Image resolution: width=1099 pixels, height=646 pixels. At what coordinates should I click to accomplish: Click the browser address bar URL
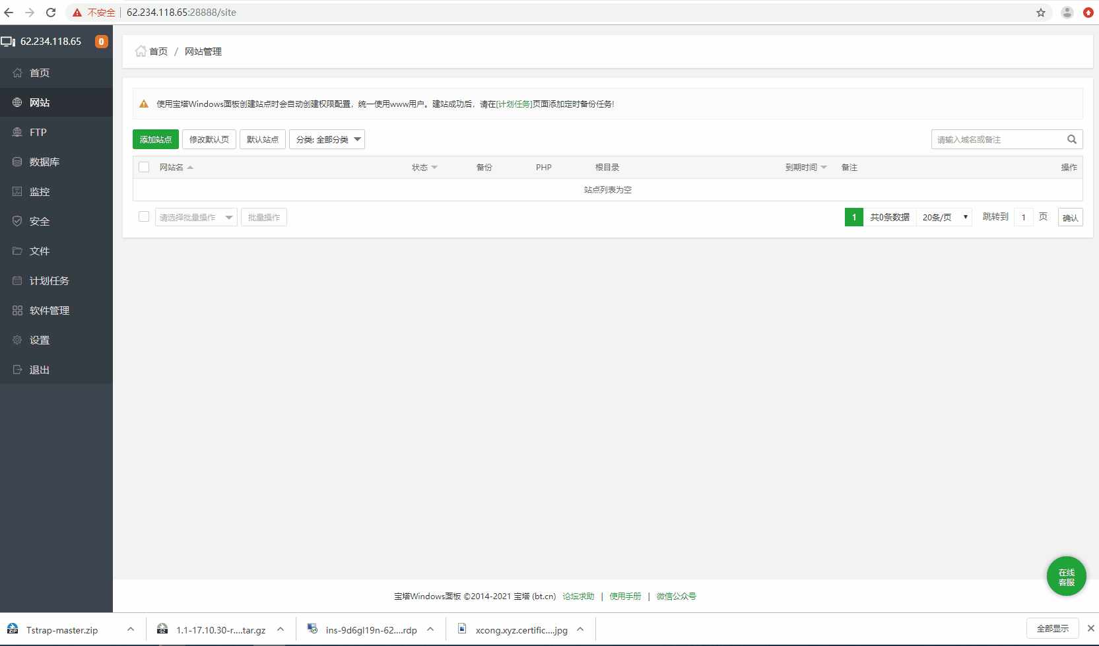coord(182,13)
